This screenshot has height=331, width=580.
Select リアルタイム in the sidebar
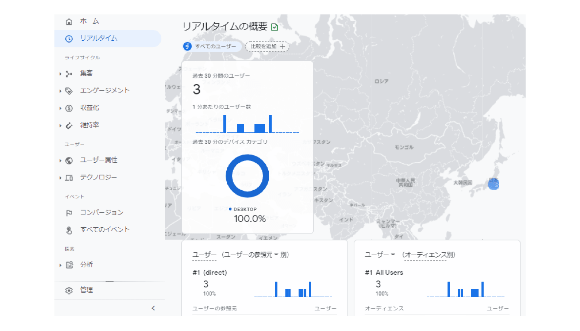click(x=108, y=38)
